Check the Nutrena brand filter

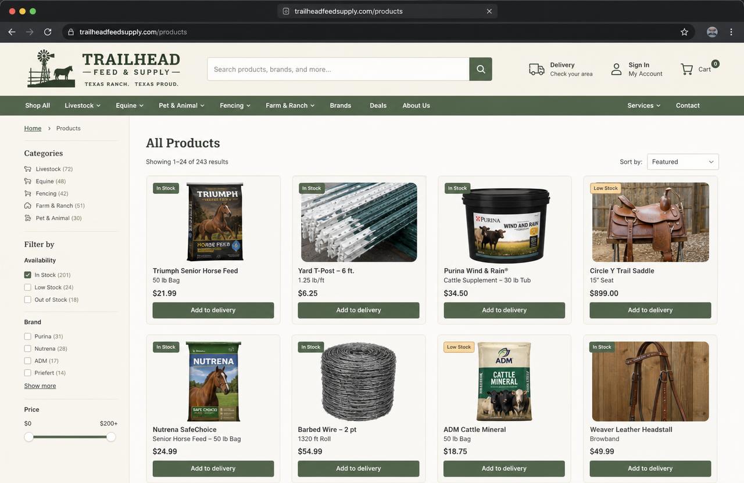(27, 348)
